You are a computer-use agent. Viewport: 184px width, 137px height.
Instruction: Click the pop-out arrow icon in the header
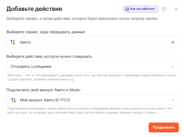point(164,9)
